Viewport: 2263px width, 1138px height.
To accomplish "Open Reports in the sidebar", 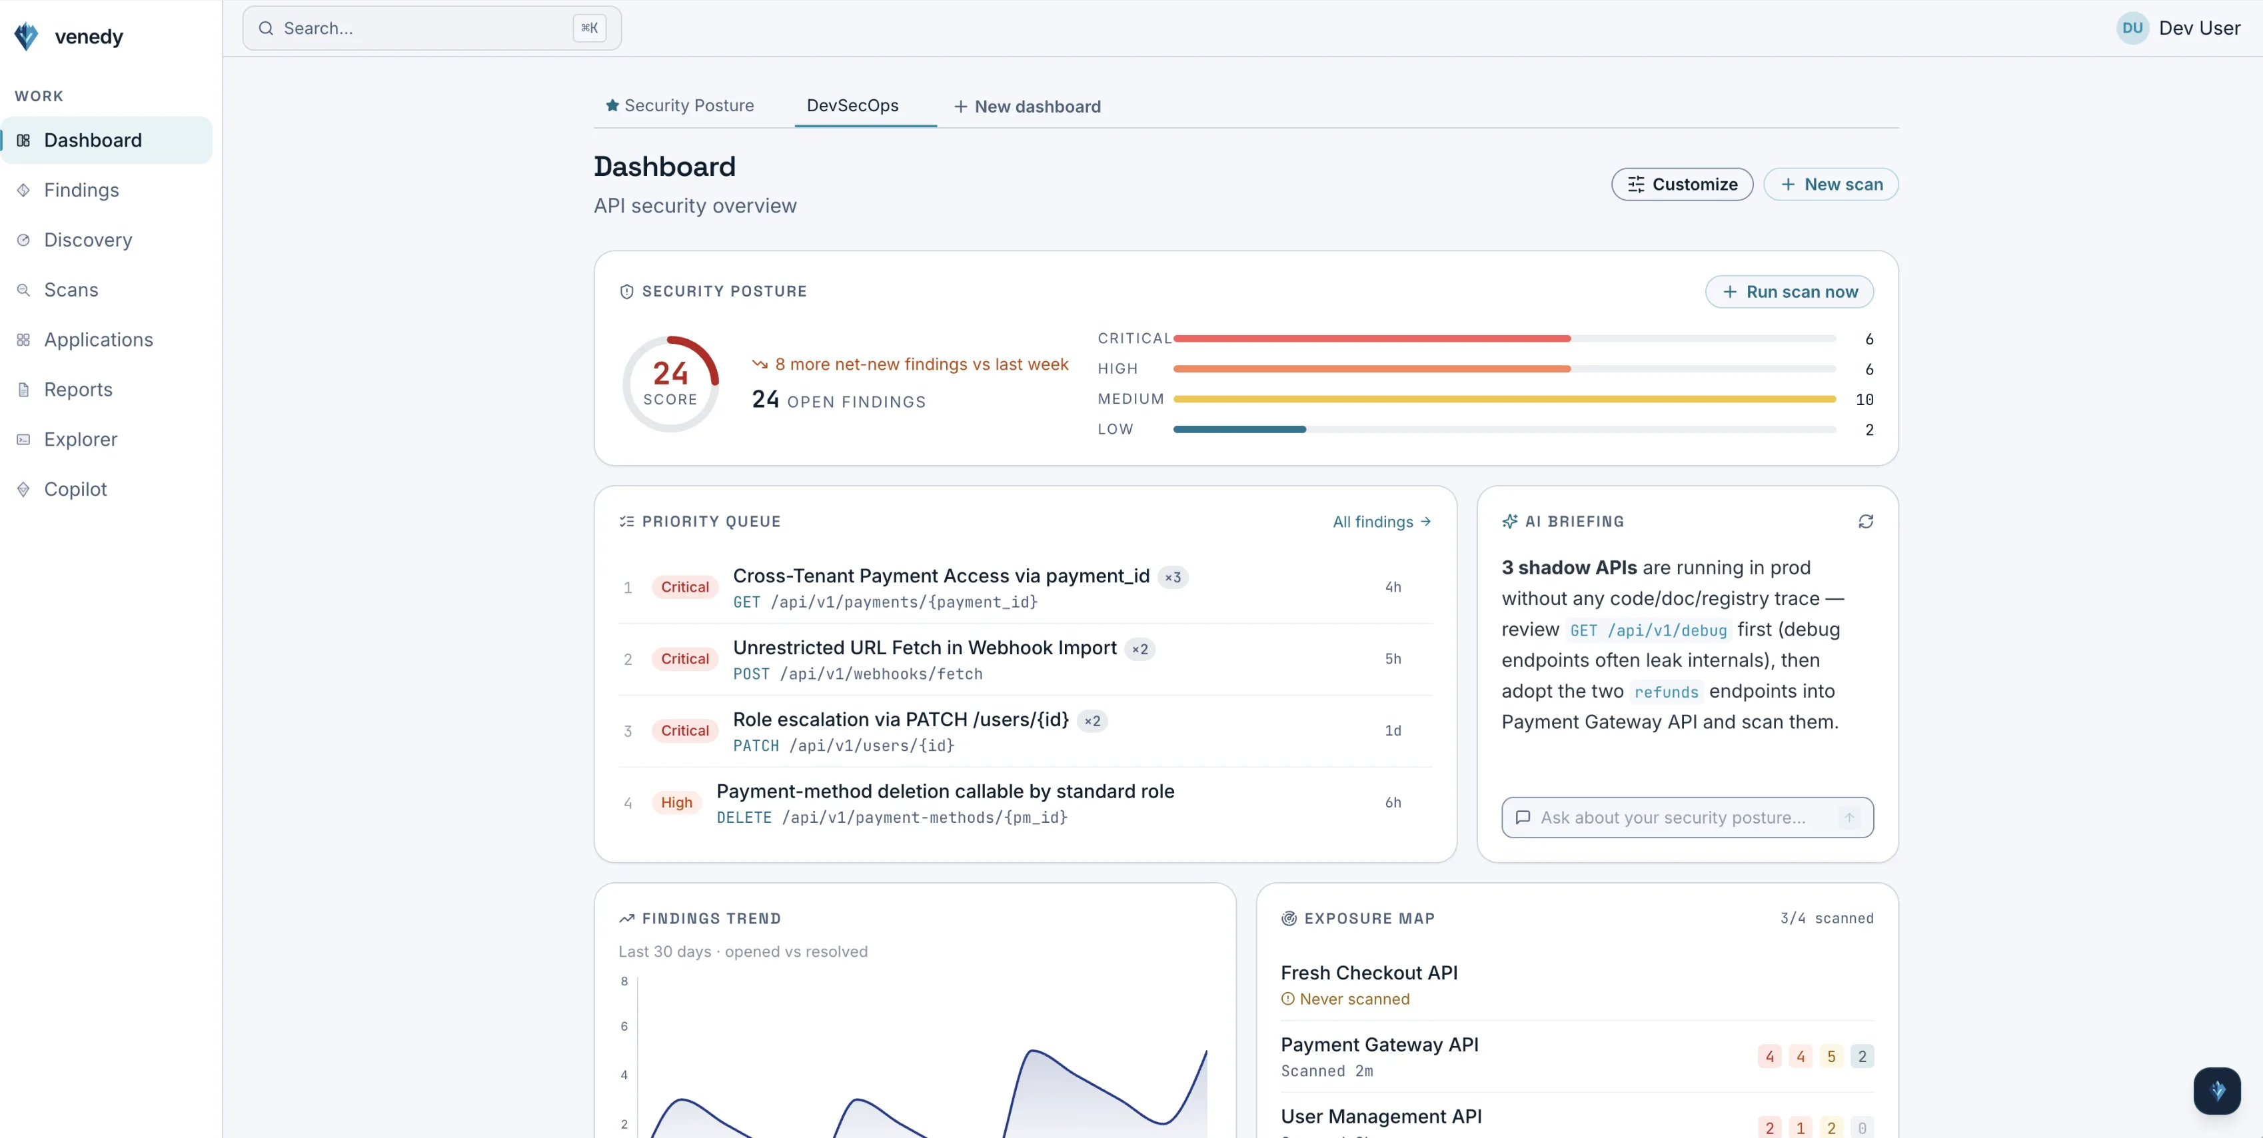I will [107, 390].
